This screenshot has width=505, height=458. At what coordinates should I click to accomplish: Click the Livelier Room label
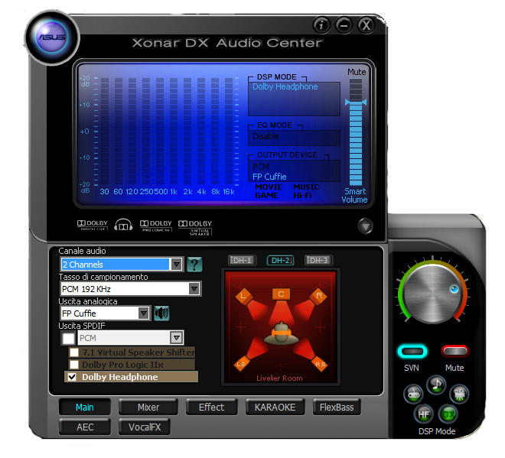(x=279, y=378)
